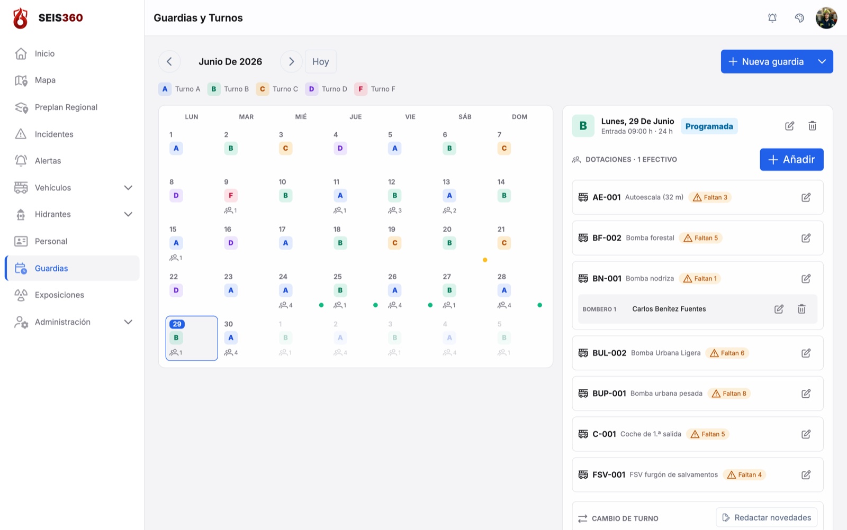Edit bombero Carlos Benítez Fuentes assignment
The height and width of the screenshot is (530, 847).
tap(779, 309)
